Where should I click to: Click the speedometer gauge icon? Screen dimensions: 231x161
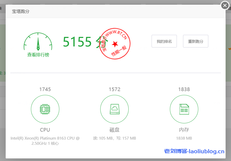point(38,42)
